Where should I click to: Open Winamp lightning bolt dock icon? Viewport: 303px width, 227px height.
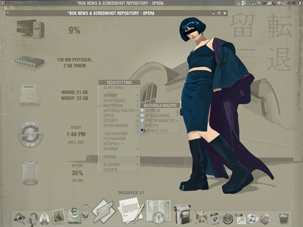click(104, 211)
